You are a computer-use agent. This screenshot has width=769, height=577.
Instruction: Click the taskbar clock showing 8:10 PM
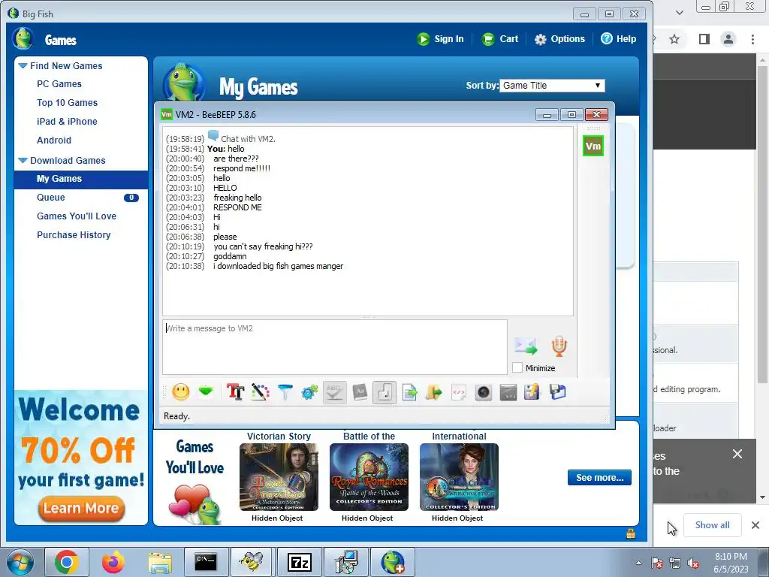[731, 563]
